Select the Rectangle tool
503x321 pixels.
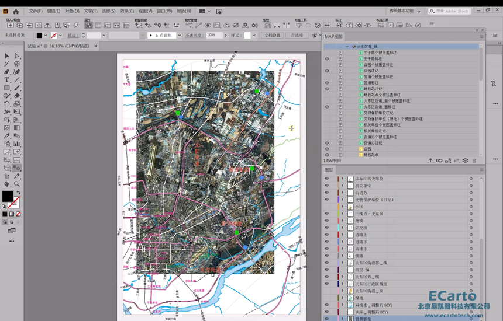point(7,88)
